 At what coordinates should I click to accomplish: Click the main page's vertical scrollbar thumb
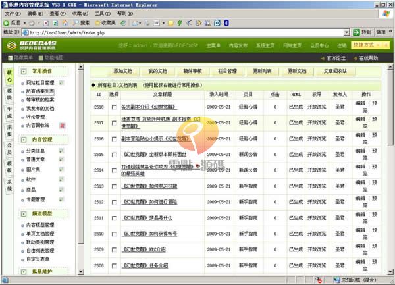[x=390, y=107]
